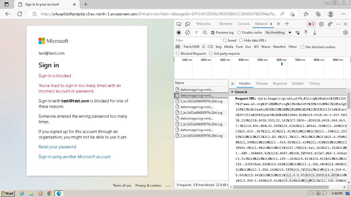This screenshot has height=197, width=351.
Task: Open the No throttling dropdown
Action: [x=278, y=33]
